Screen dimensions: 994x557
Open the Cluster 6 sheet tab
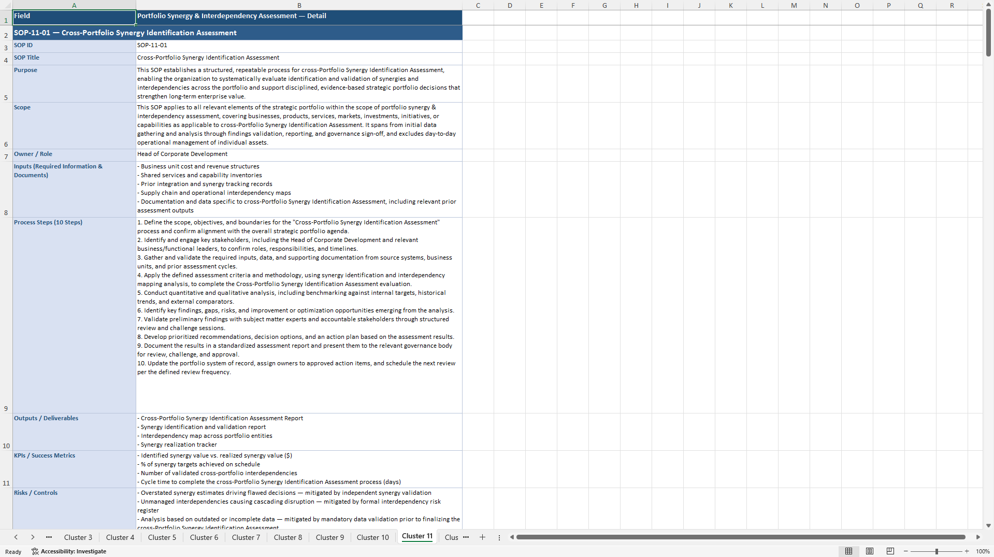tap(204, 537)
